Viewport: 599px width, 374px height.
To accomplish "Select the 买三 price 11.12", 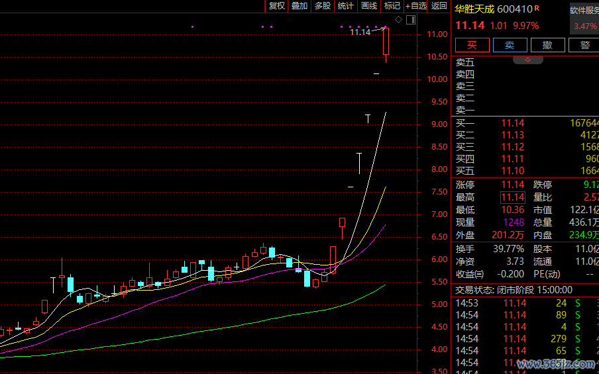I will pyautogui.click(x=513, y=146).
